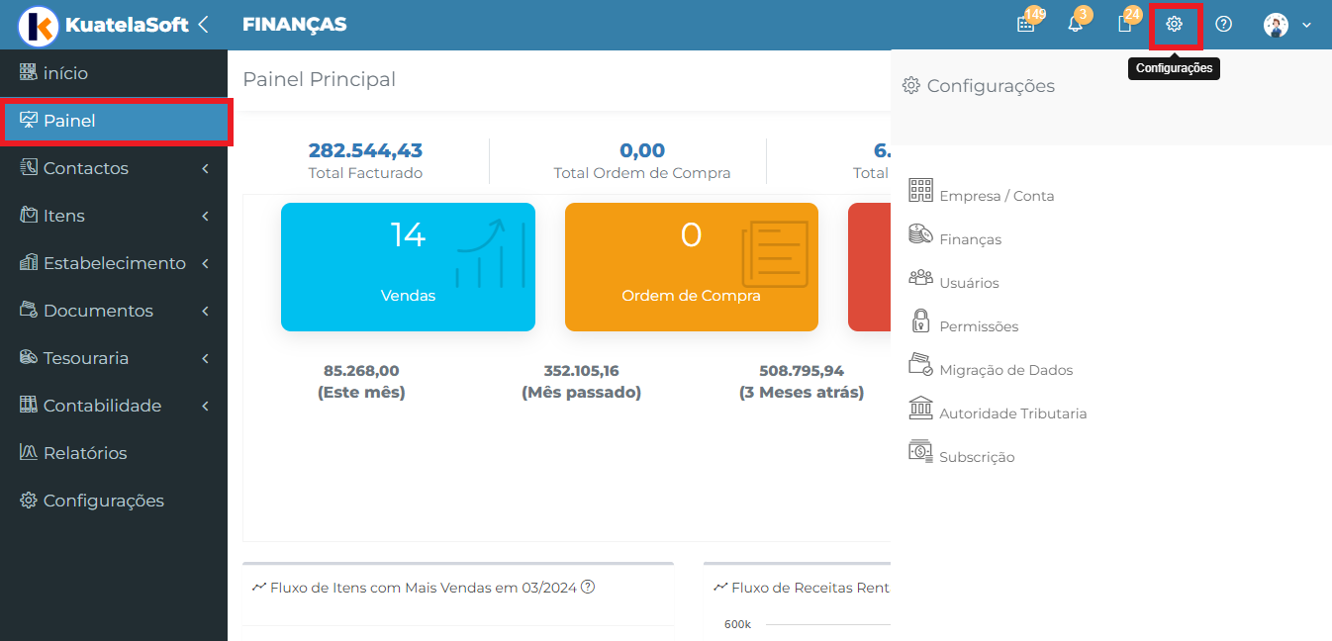1332x641 pixels.
Task: Click the Contactos phonebook icon
Action: [x=29, y=167]
